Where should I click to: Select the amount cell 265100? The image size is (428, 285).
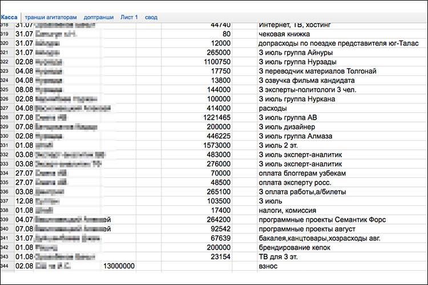[196, 192]
